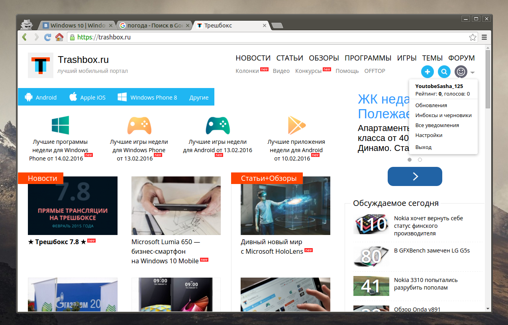Screen dimensions: 508x325
Task: Select the second ad carousel dot
Action: click(420, 160)
